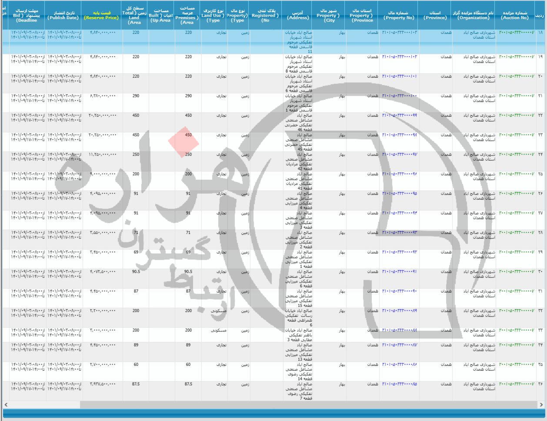Click the Land Use Type column header
547x421 pixels.
coord(213,16)
